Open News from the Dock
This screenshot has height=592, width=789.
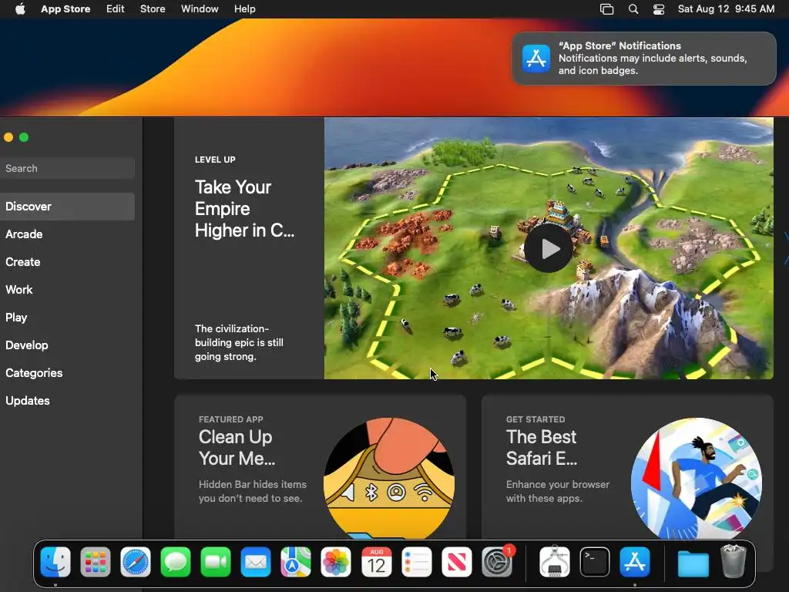click(457, 562)
